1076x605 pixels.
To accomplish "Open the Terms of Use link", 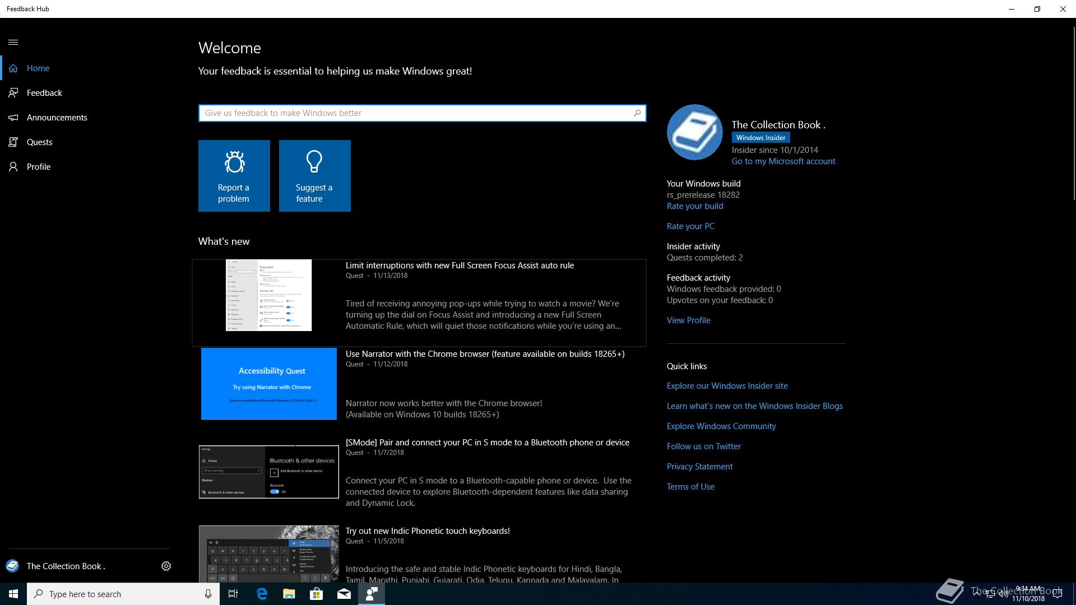I will click(690, 487).
